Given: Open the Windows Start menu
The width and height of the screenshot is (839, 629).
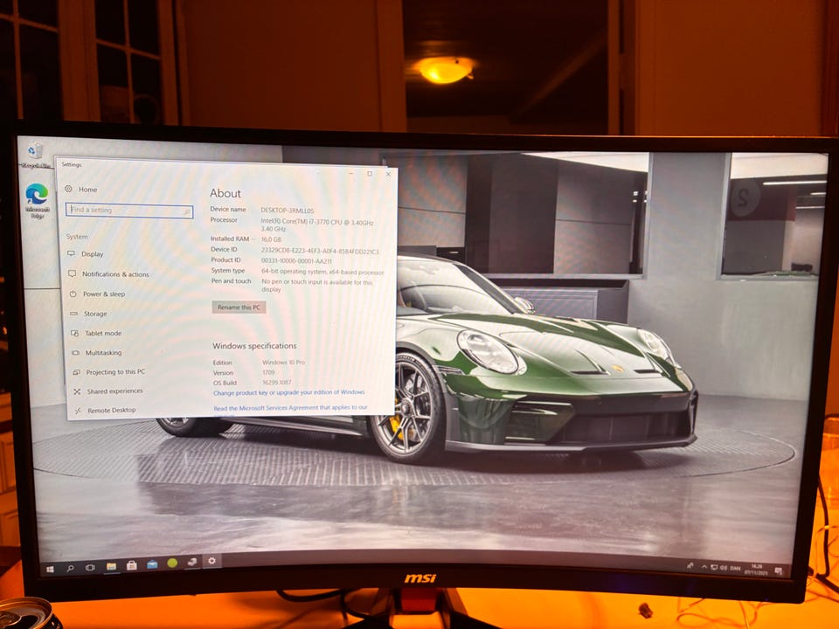Looking at the screenshot, I should pyautogui.click(x=51, y=570).
